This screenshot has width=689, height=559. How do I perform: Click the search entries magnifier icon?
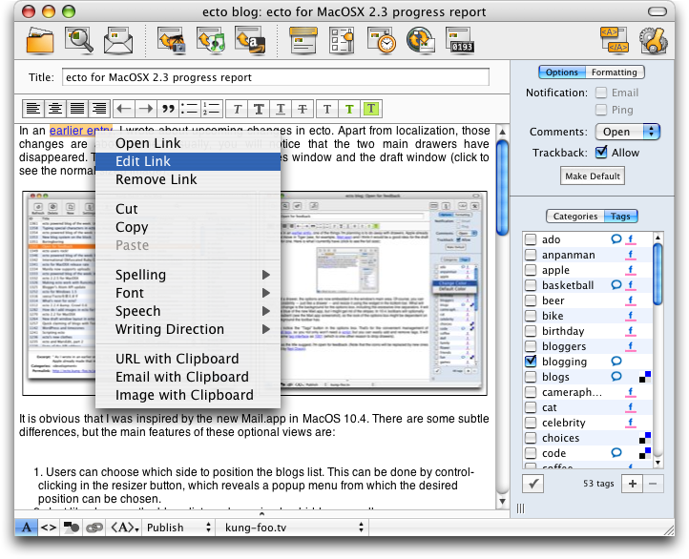click(78, 39)
